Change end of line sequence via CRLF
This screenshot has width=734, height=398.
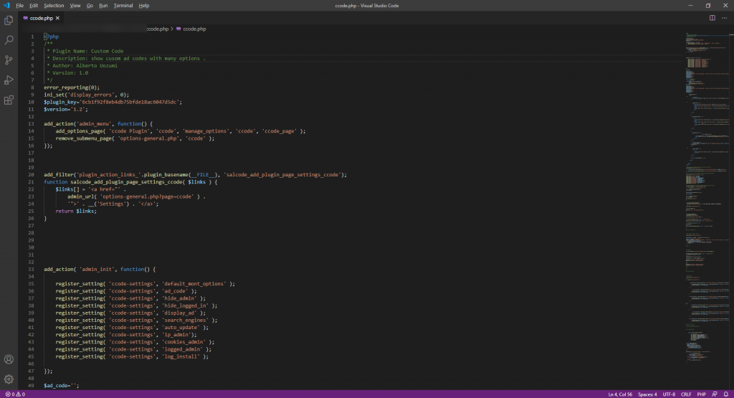686,394
